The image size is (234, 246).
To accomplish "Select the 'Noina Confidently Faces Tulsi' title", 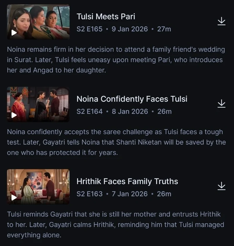I will [x=132, y=99].
